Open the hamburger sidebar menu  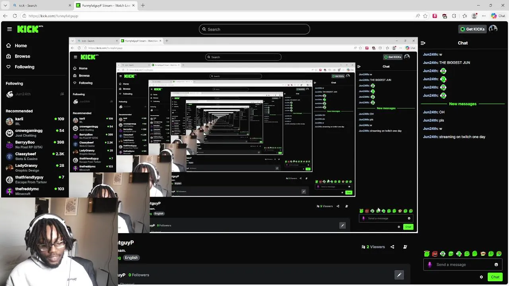[10, 29]
